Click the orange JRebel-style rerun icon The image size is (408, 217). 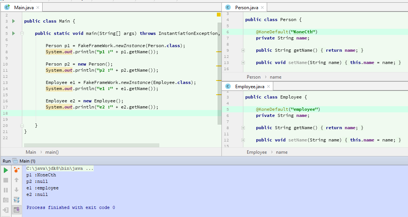17,170
